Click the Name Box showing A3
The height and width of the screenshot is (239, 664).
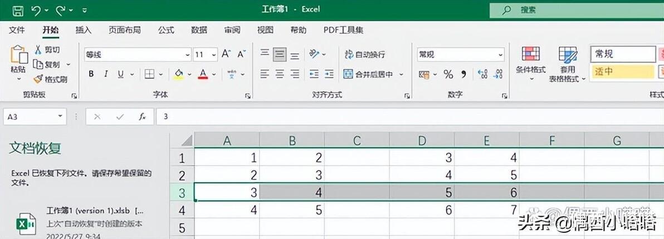tap(35, 117)
